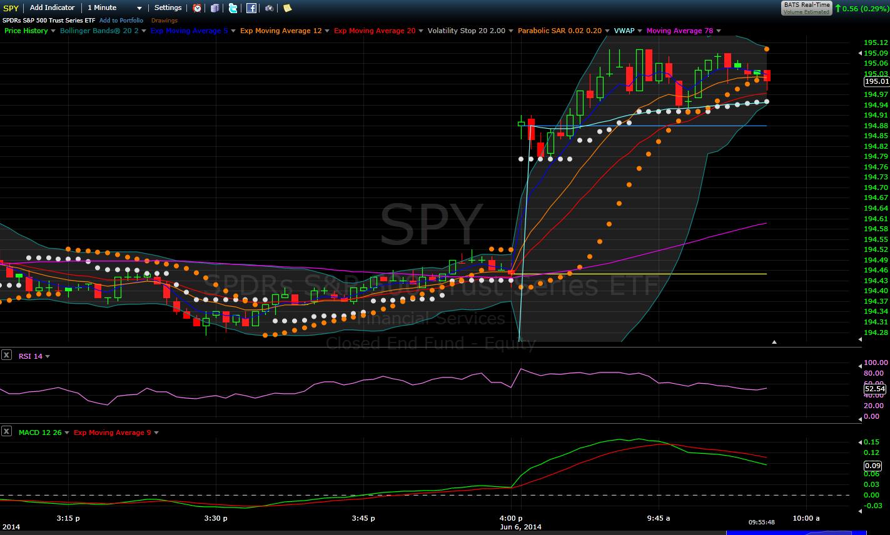Image resolution: width=890 pixels, height=535 pixels.
Task: Open the Settings menu
Action: coord(168,8)
